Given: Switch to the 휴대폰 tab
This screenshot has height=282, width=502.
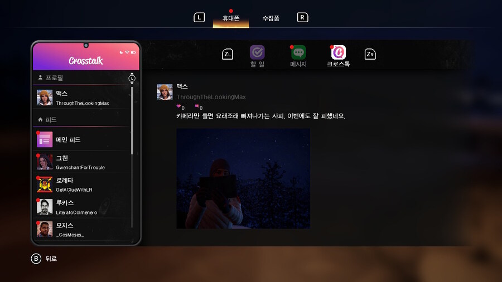Looking at the screenshot, I should [x=231, y=18].
